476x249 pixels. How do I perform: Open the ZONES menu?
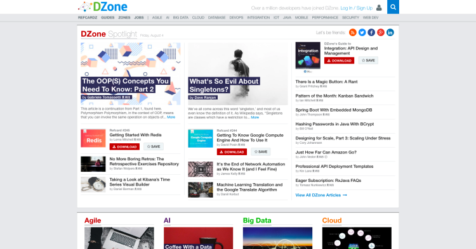(x=124, y=18)
